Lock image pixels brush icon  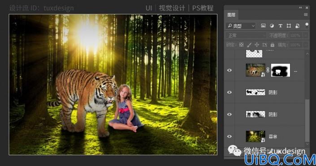(249, 45)
